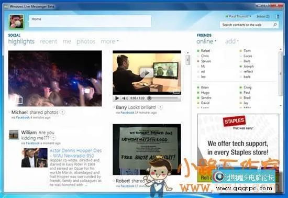The image size is (288, 198).
Task: Open Michael's shared crowd photo
Action: pyautogui.click(x=55, y=79)
